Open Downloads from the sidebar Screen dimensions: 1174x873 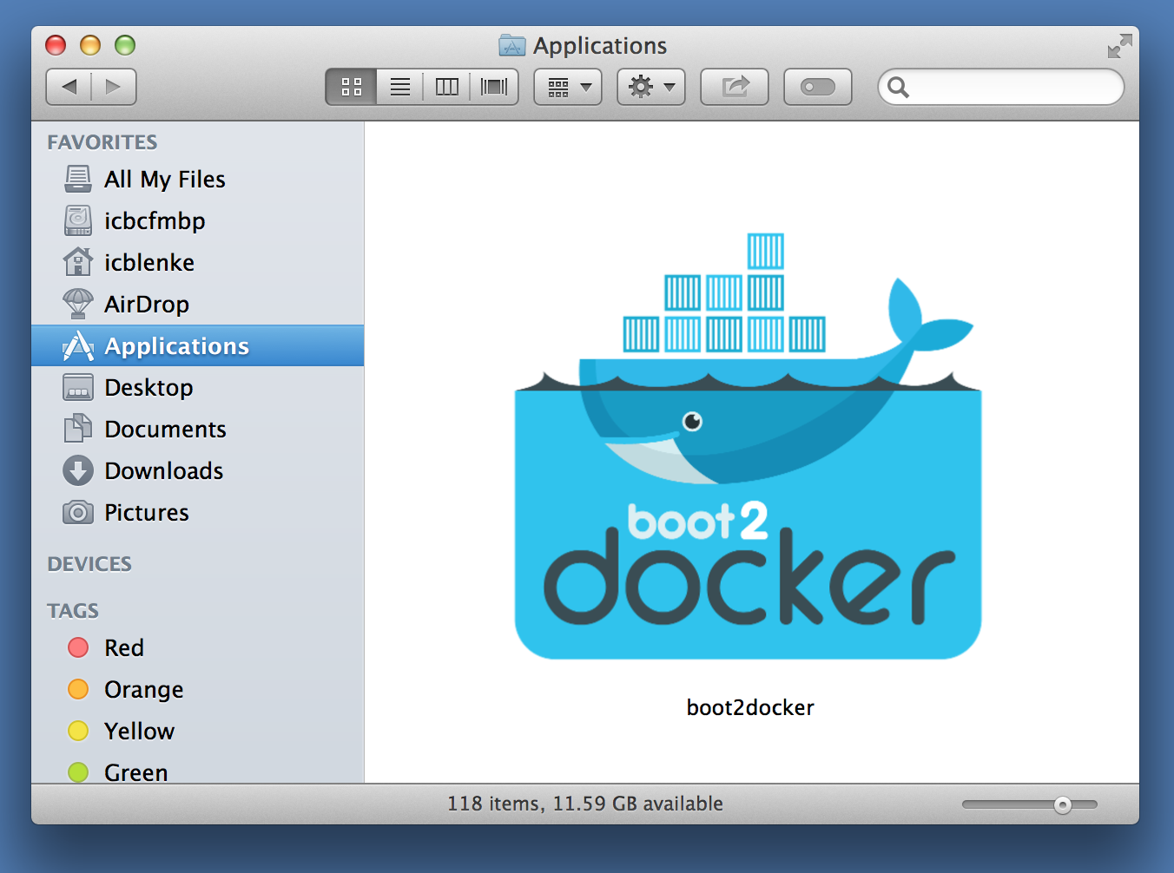click(197, 470)
